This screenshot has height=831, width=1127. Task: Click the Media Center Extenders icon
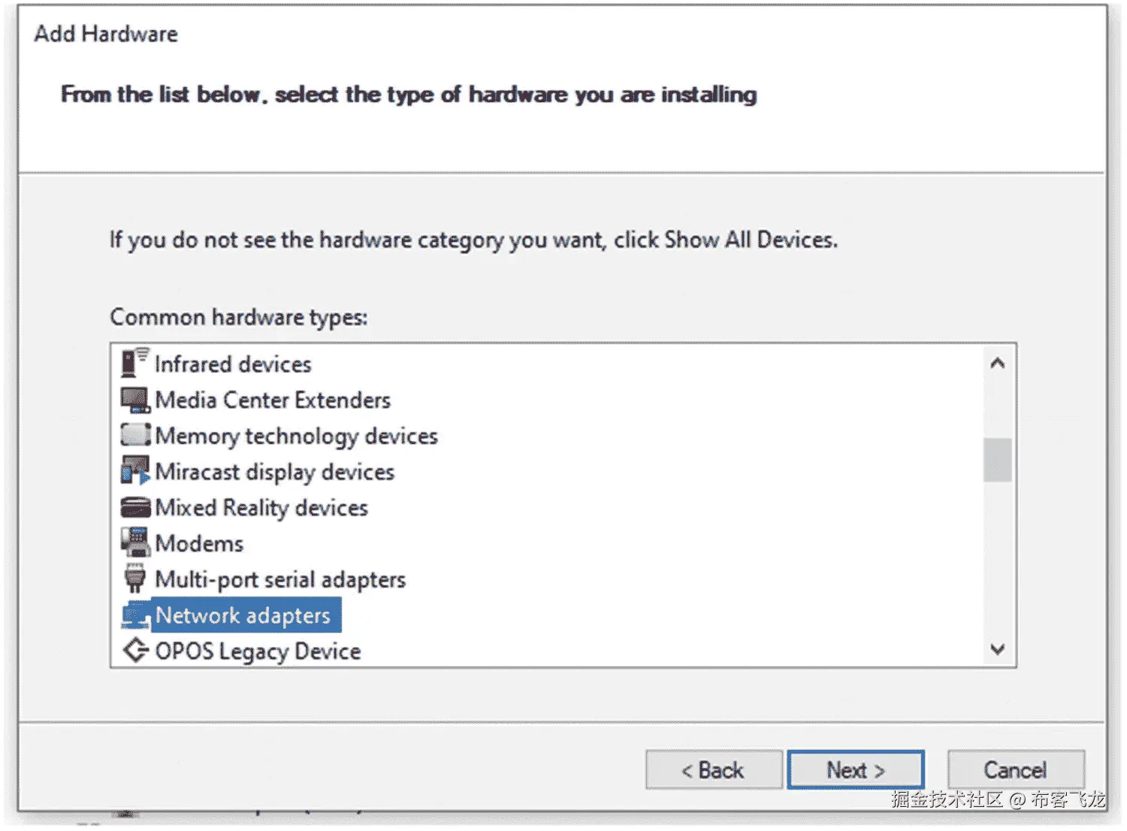135,400
